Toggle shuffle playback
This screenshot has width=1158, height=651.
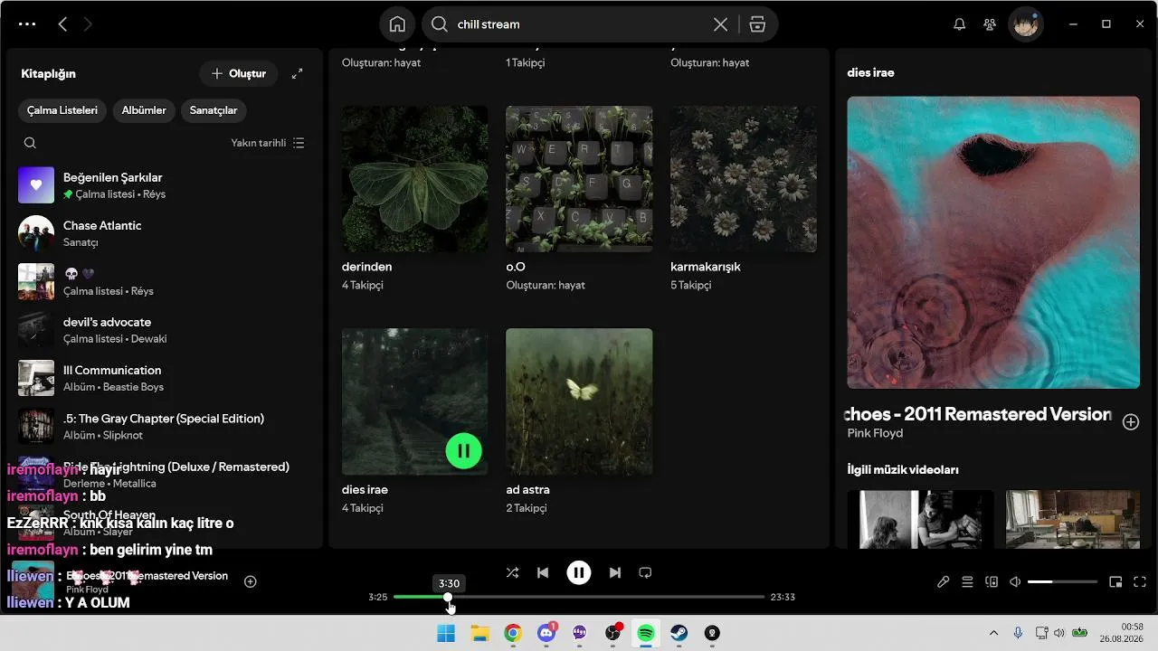click(512, 572)
